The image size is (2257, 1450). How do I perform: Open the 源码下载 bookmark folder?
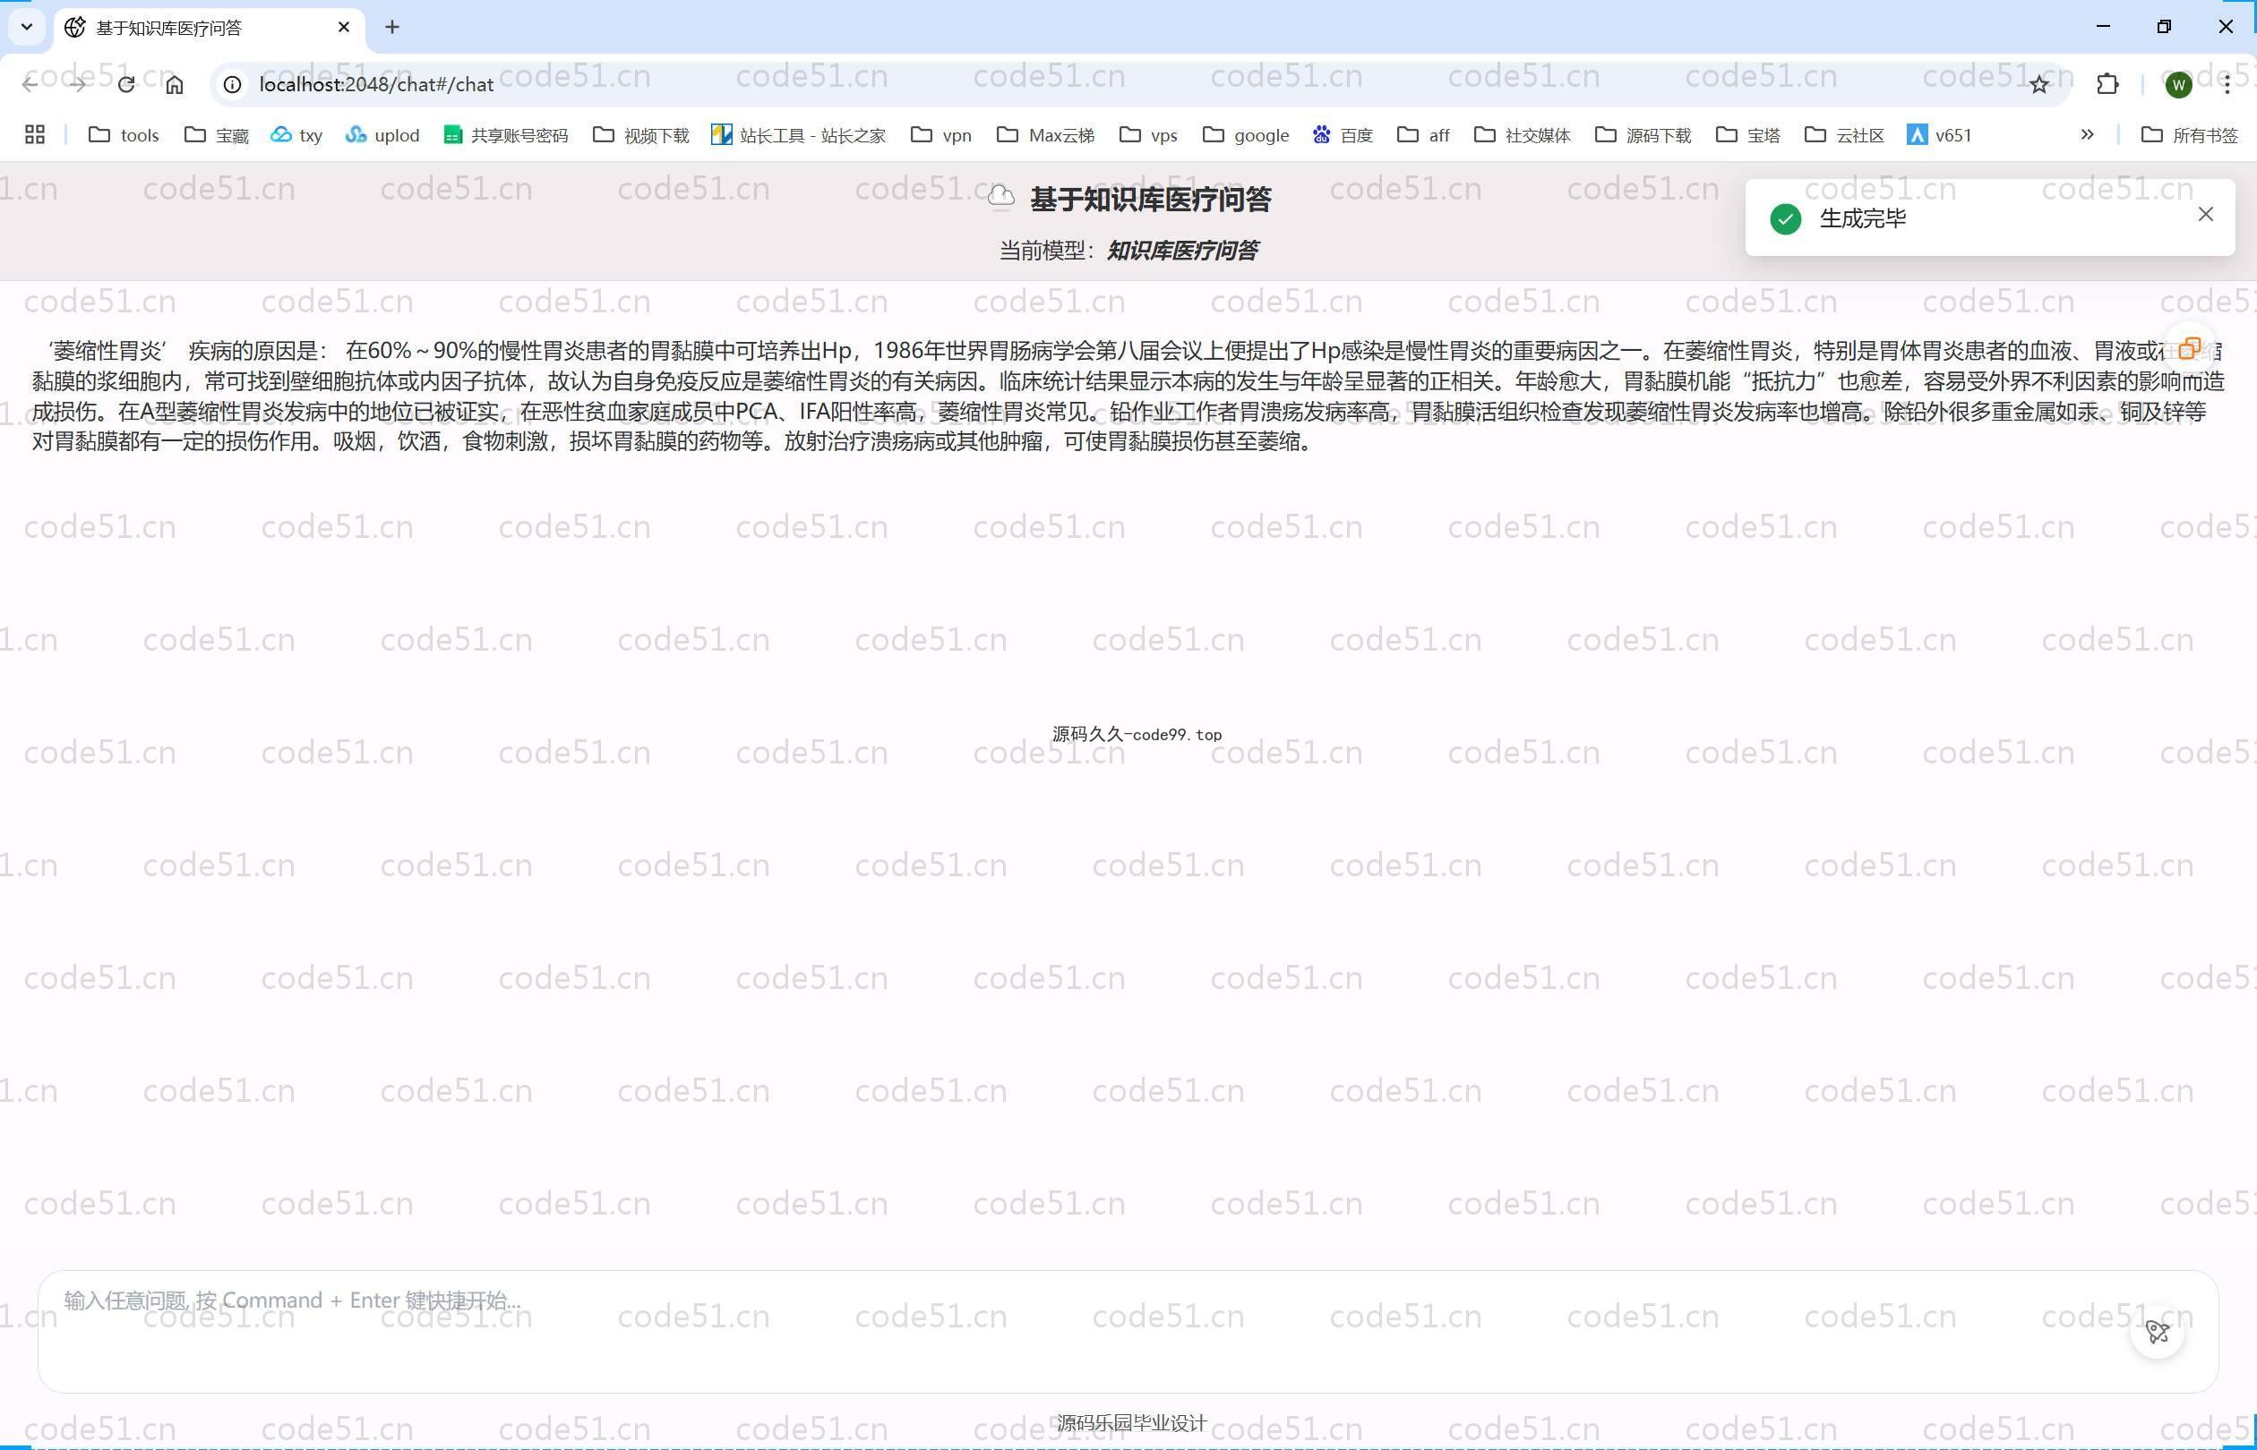tap(1643, 134)
